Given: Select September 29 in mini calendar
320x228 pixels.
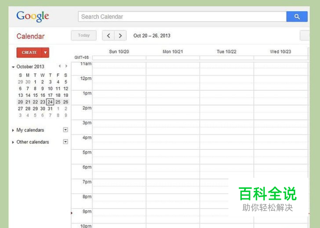Looking at the screenshot, I should click(20, 82).
